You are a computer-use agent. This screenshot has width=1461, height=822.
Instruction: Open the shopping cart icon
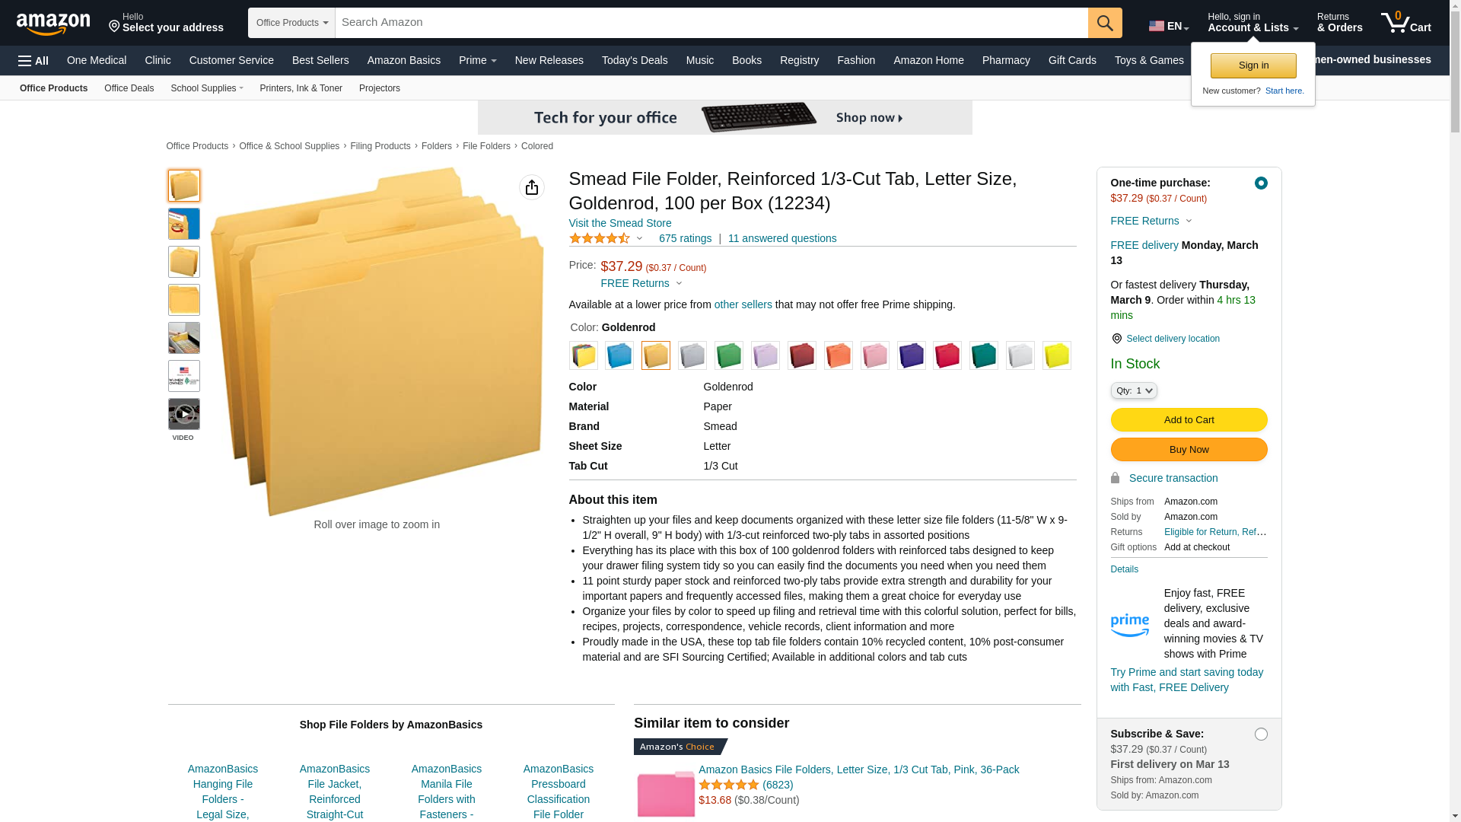pyautogui.click(x=1405, y=23)
